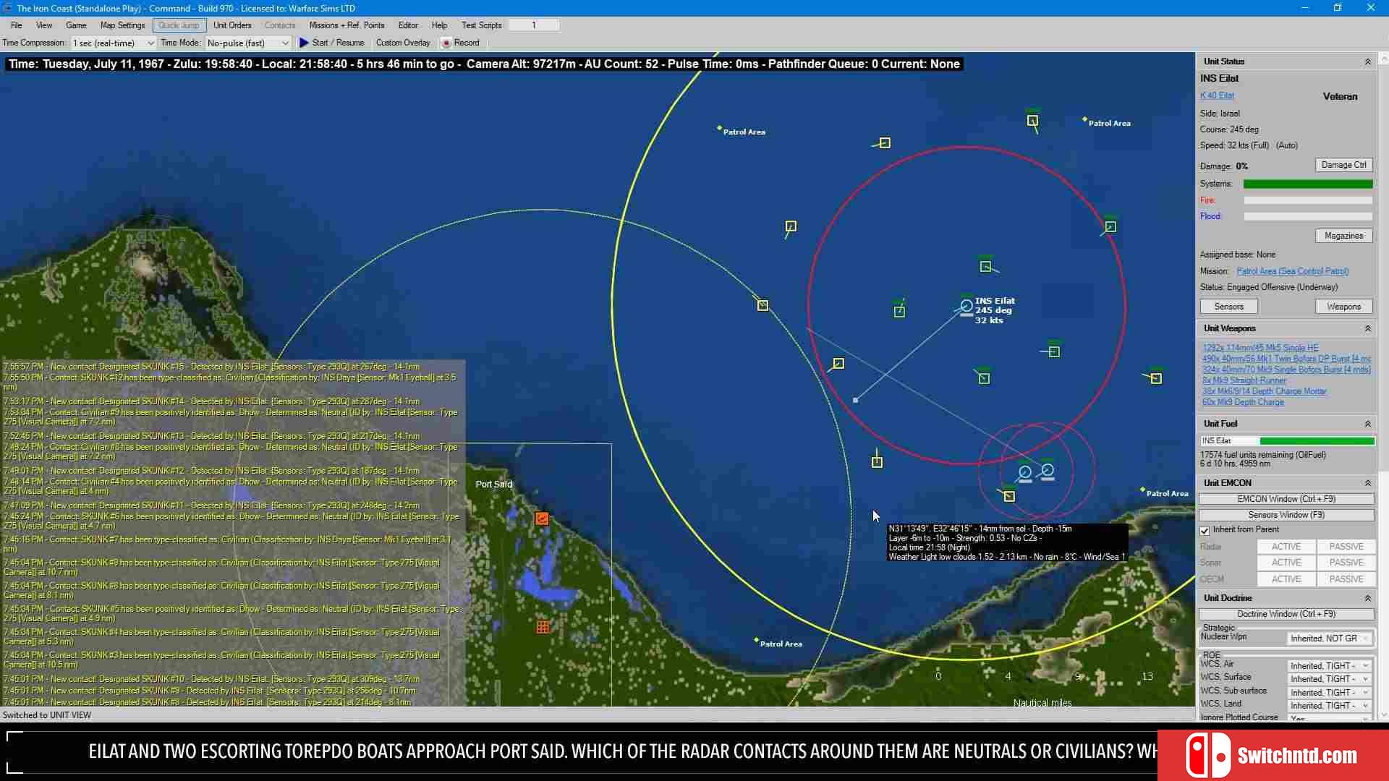Open the EMCON Window (Ctrl + F9)
The width and height of the screenshot is (1389, 781).
point(1286,499)
